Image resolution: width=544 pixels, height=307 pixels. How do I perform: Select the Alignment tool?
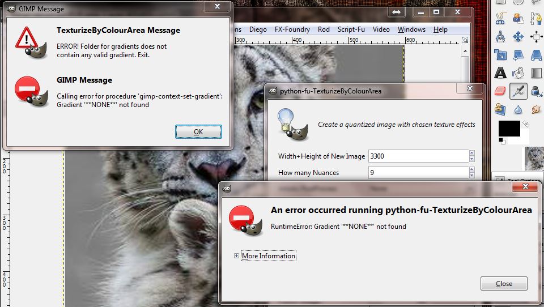[x=536, y=36]
